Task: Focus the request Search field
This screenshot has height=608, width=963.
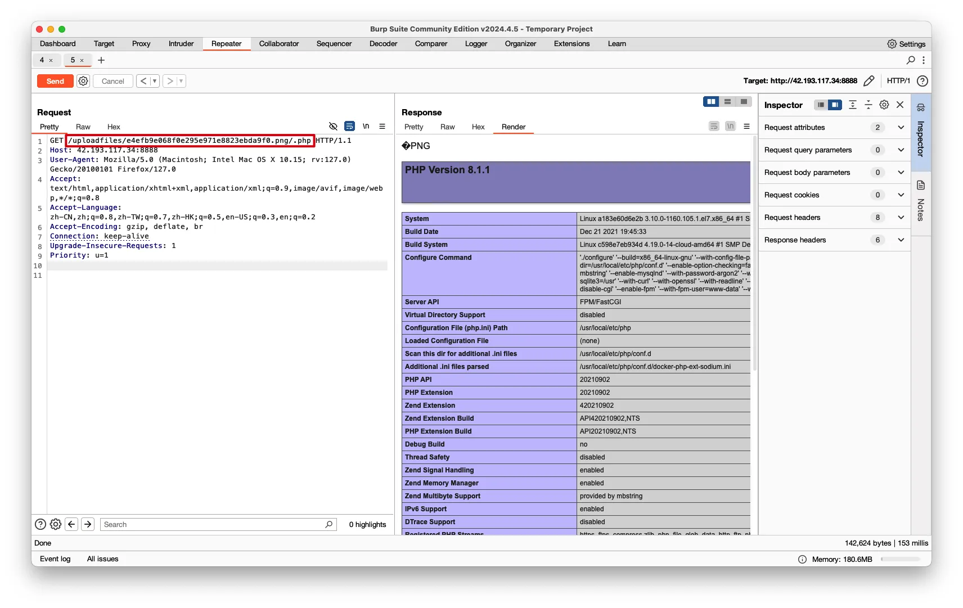Action: tap(218, 524)
